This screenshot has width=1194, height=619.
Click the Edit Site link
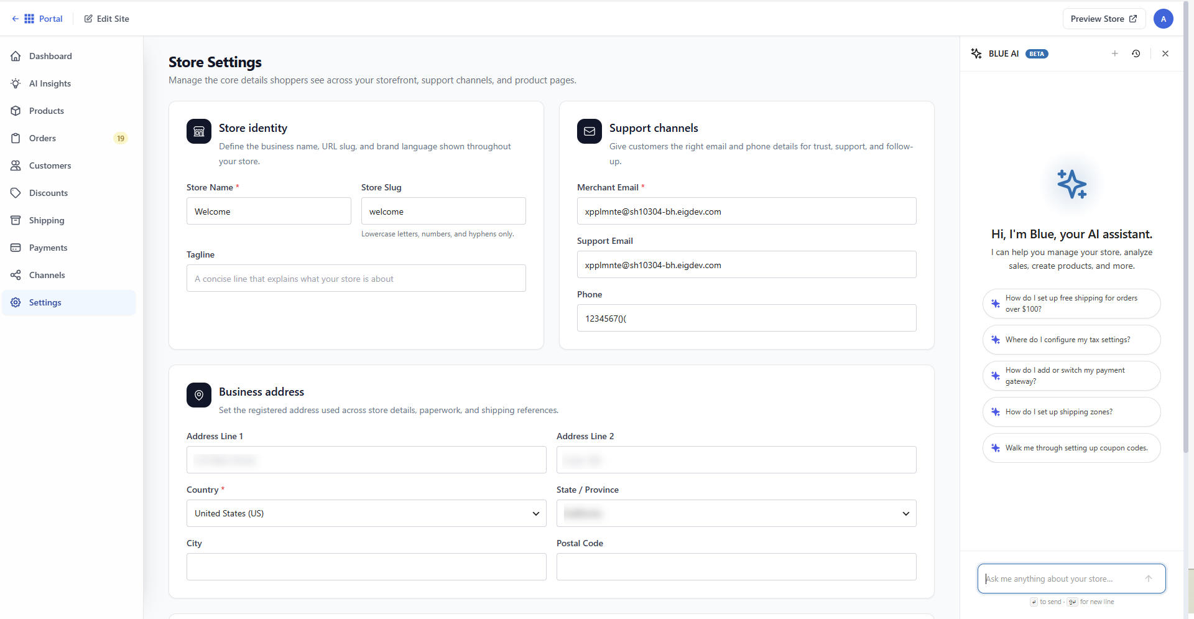click(x=107, y=19)
